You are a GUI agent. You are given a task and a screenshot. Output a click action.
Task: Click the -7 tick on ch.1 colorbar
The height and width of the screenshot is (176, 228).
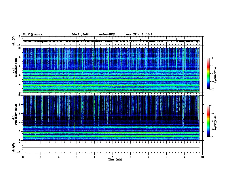(x=212, y=89)
